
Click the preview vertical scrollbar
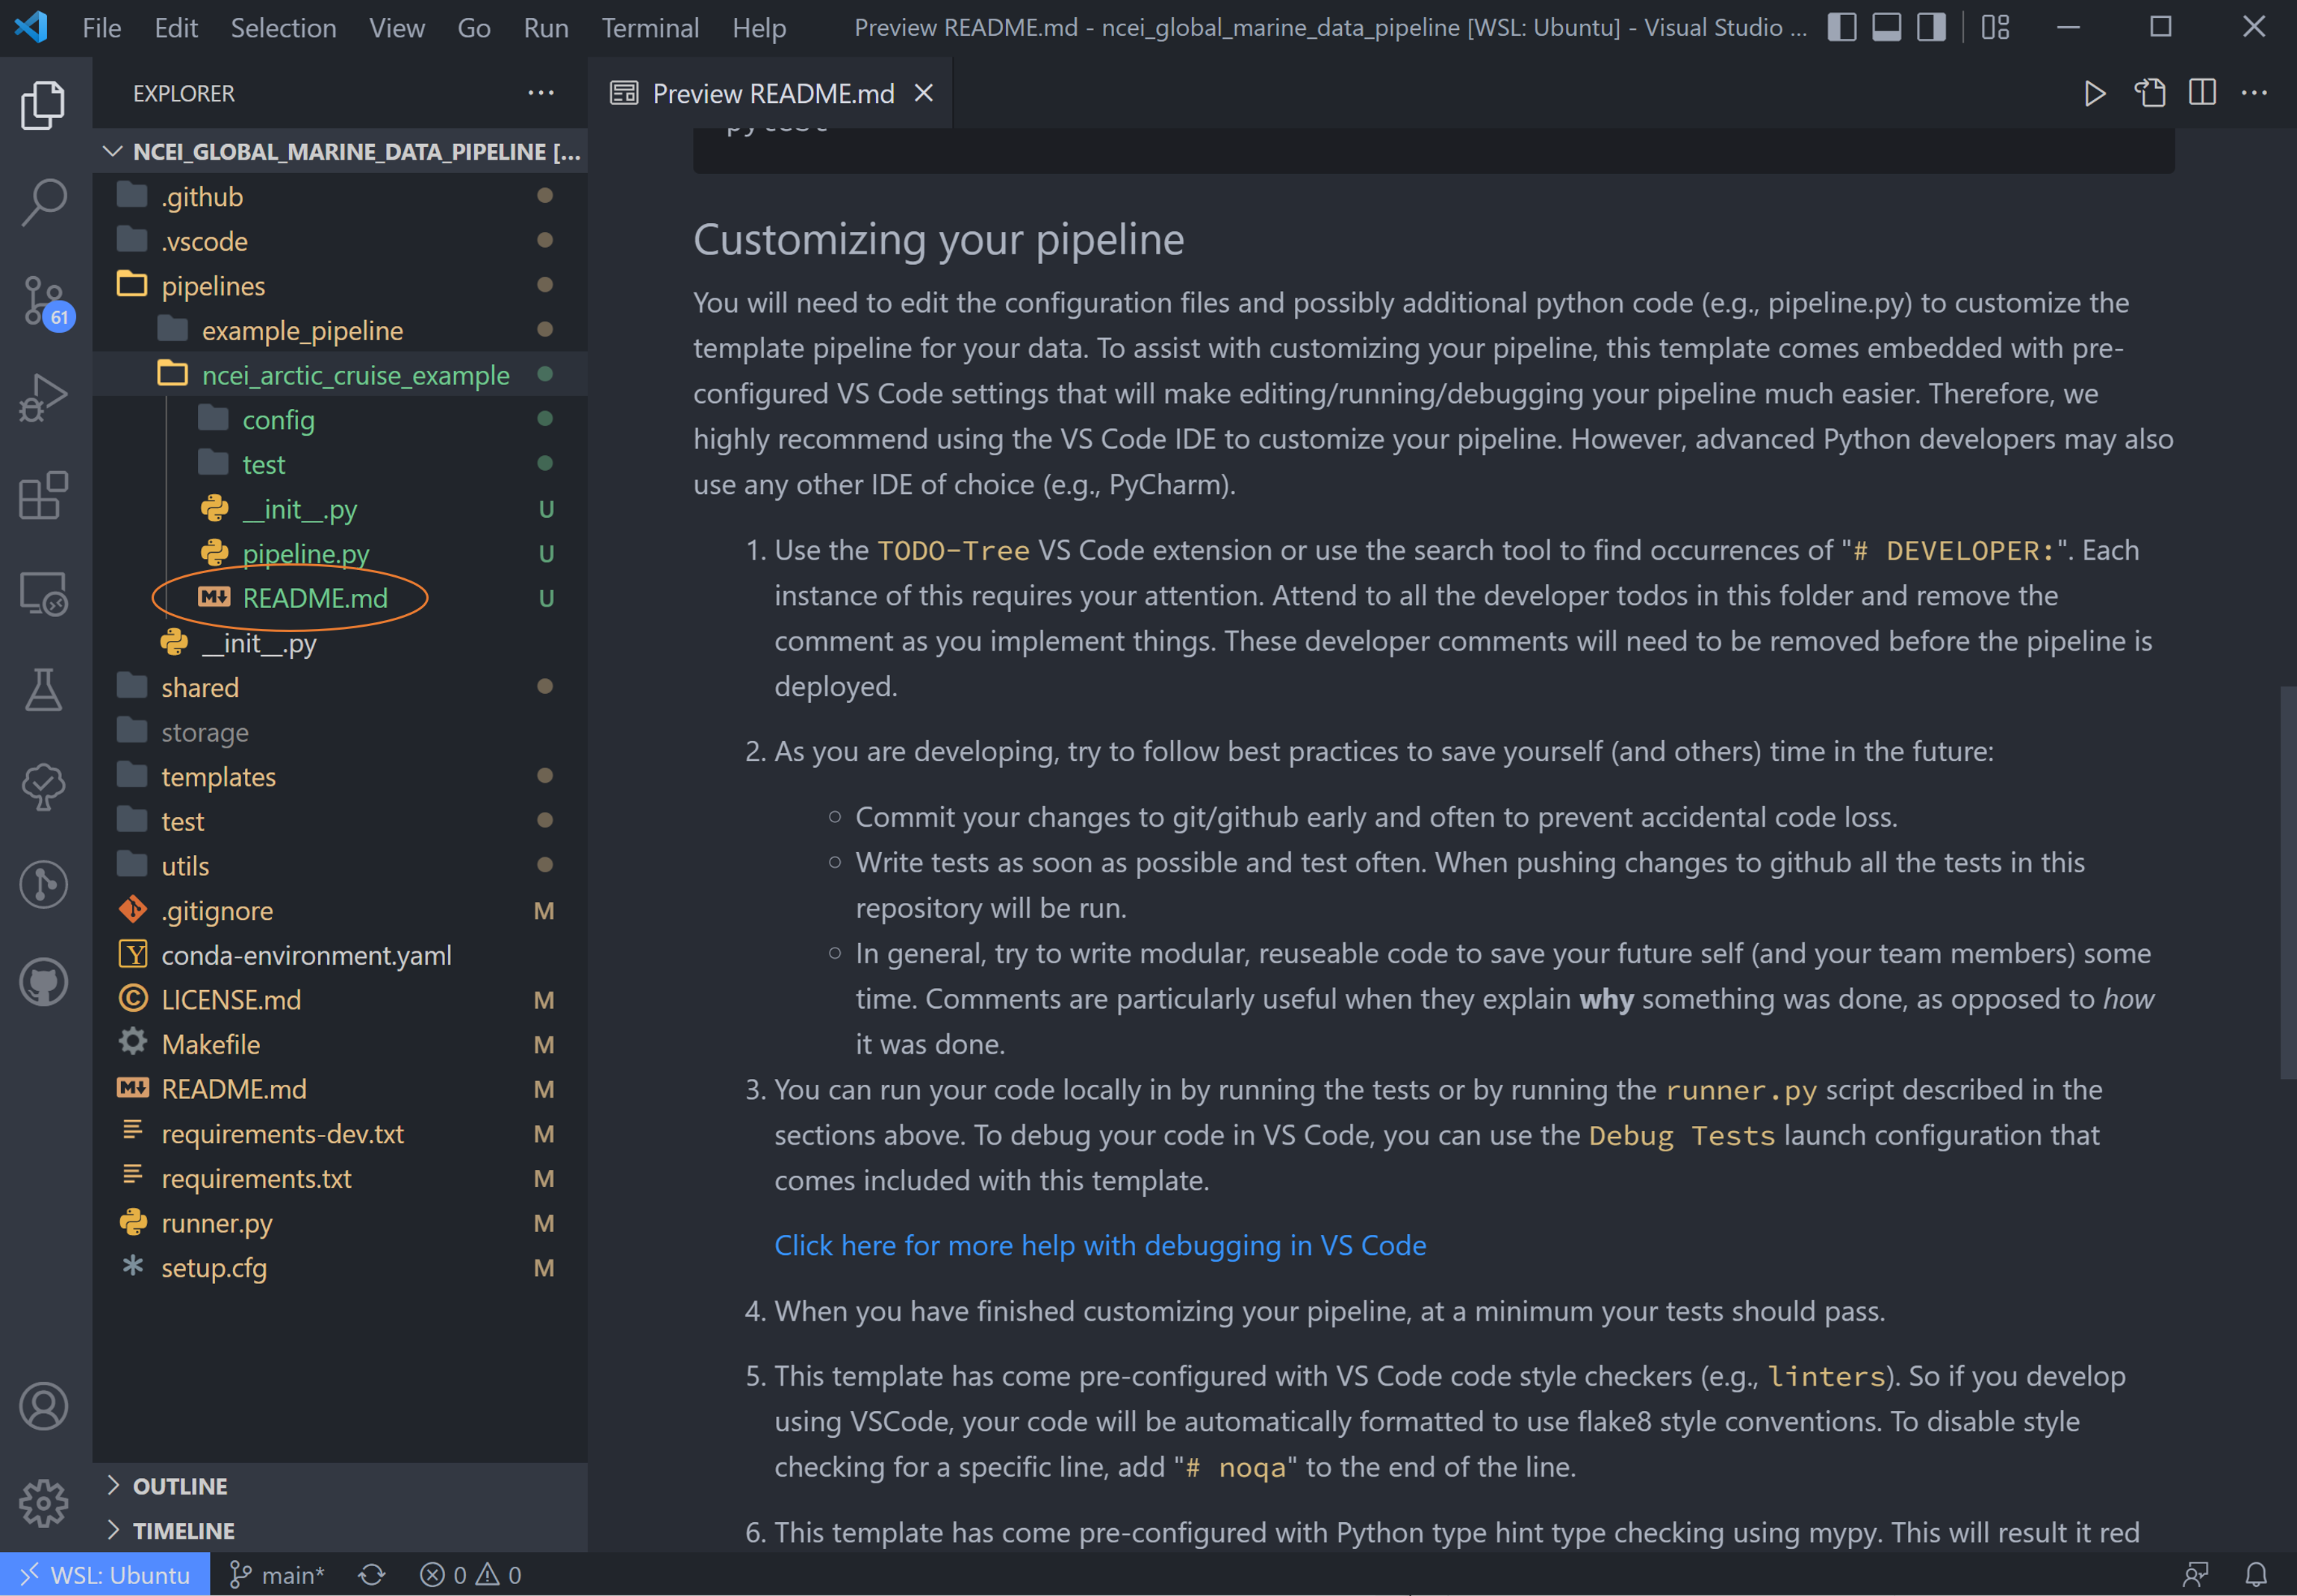(x=2287, y=881)
